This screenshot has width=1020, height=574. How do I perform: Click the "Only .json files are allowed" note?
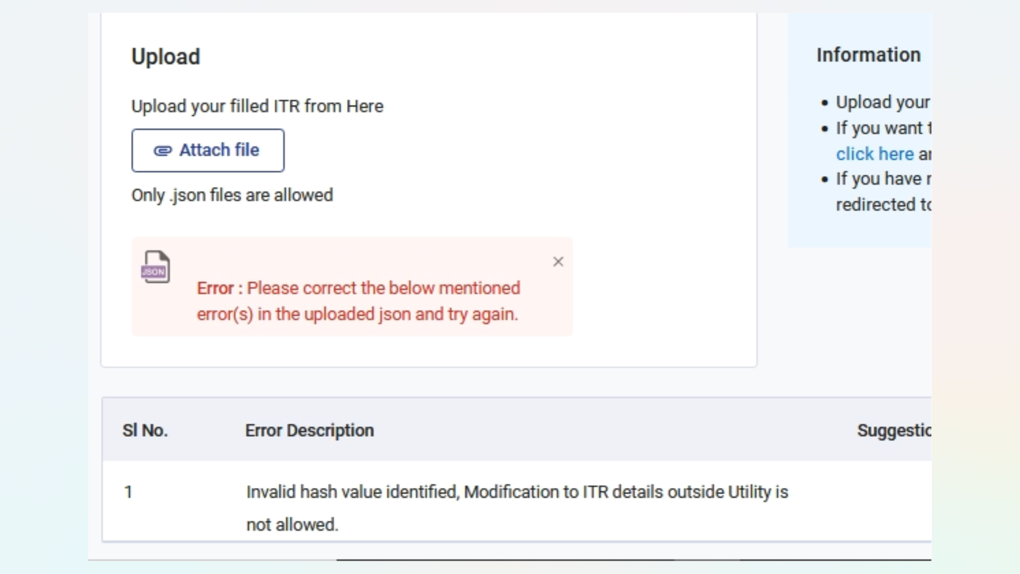pyautogui.click(x=232, y=195)
